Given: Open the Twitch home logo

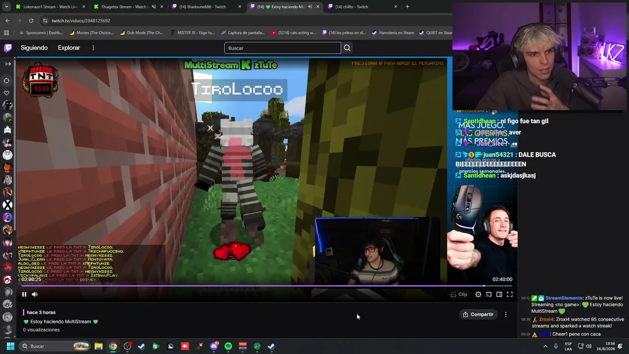Looking at the screenshot, I should (x=8, y=48).
